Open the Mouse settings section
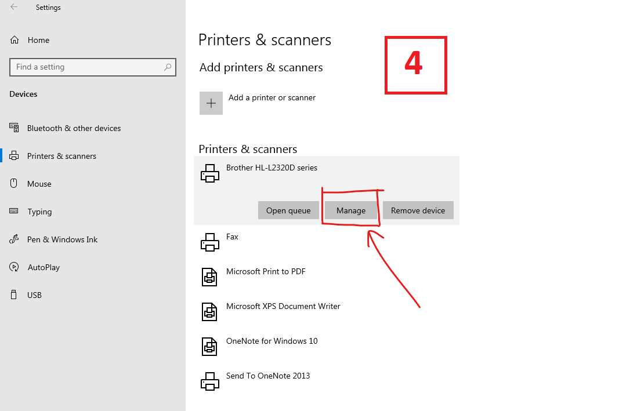This screenshot has height=411, width=619. pyautogui.click(x=39, y=184)
